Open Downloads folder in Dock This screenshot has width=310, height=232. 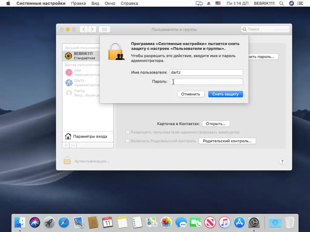coord(275,222)
